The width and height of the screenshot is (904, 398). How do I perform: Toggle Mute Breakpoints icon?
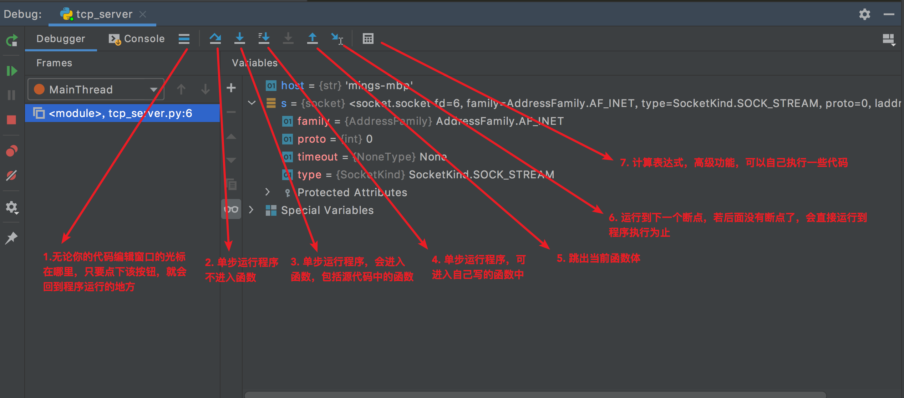[x=12, y=175]
